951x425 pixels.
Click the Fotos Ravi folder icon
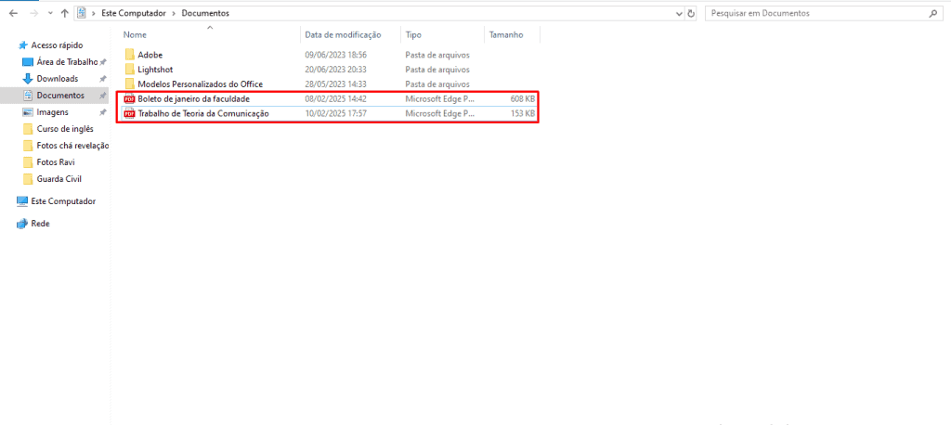pos(27,162)
